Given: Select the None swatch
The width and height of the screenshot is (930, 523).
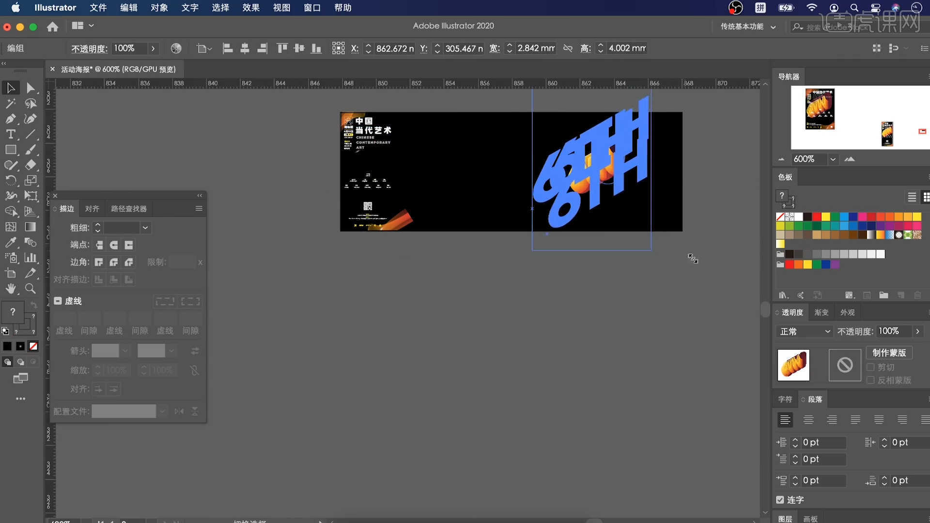Looking at the screenshot, I should click(780, 216).
